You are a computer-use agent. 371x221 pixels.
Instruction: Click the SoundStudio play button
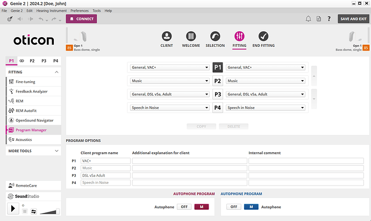coord(13,209)
